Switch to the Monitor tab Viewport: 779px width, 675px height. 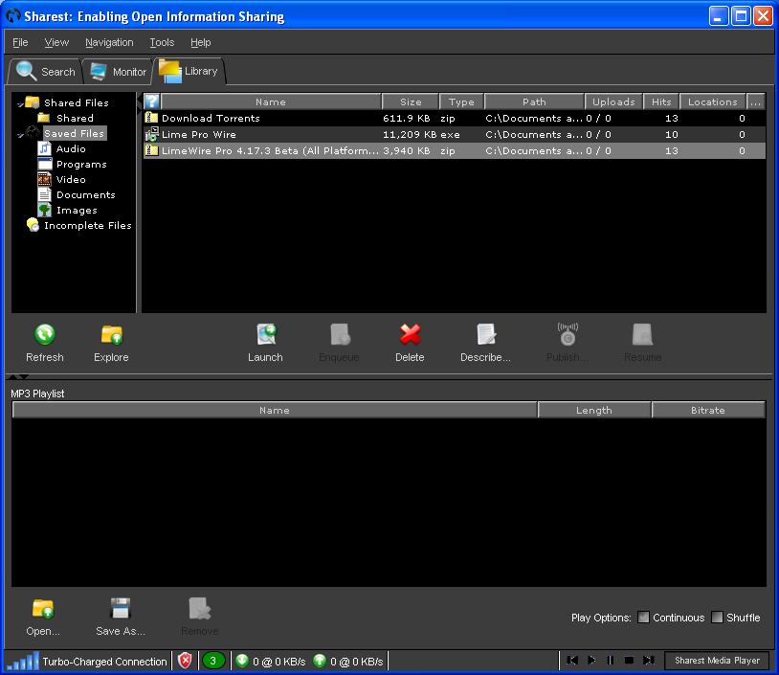(x=119, y=72)
